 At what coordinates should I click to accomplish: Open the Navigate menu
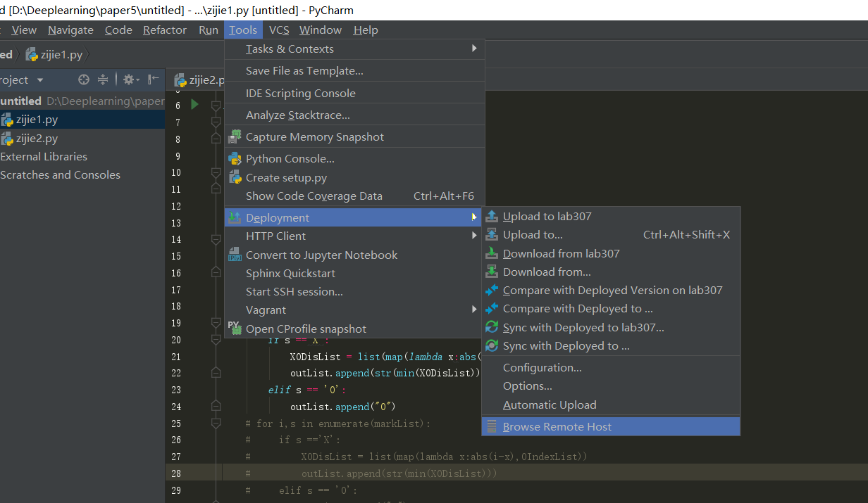click(70, 30)
